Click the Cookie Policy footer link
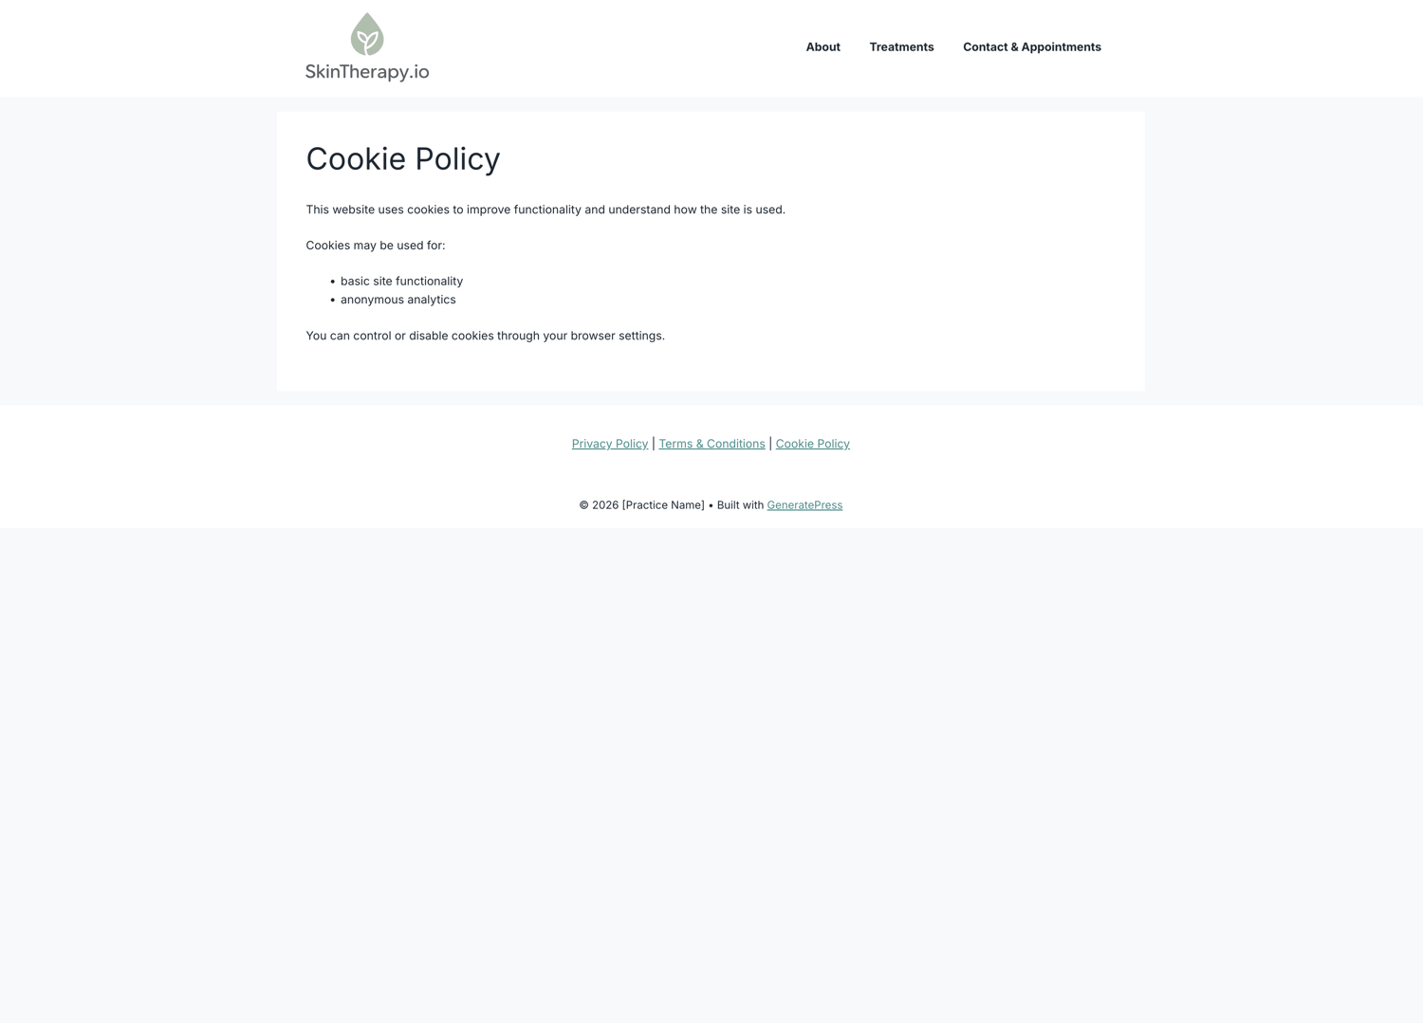Image resolution: width=1423 pixels, height=1023 pixels. (x=812, y=444)
